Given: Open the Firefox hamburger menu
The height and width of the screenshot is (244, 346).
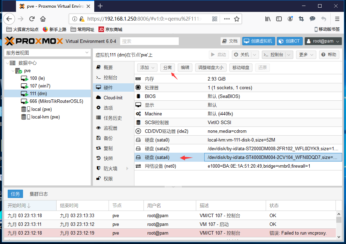Looking at the screenshot, I should tap(337, 19).
